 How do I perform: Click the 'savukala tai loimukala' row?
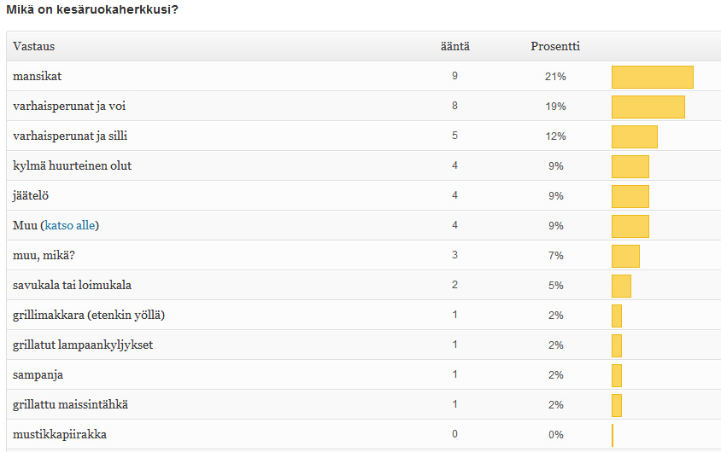pos(72,285)
